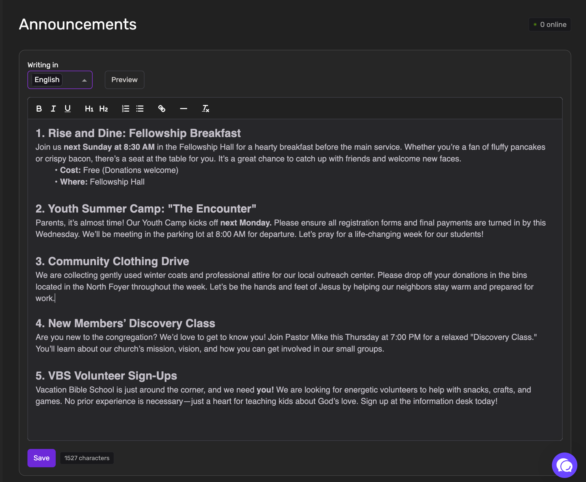Open the announcement Preview
586x482 pixels.
tap(124, 80)
